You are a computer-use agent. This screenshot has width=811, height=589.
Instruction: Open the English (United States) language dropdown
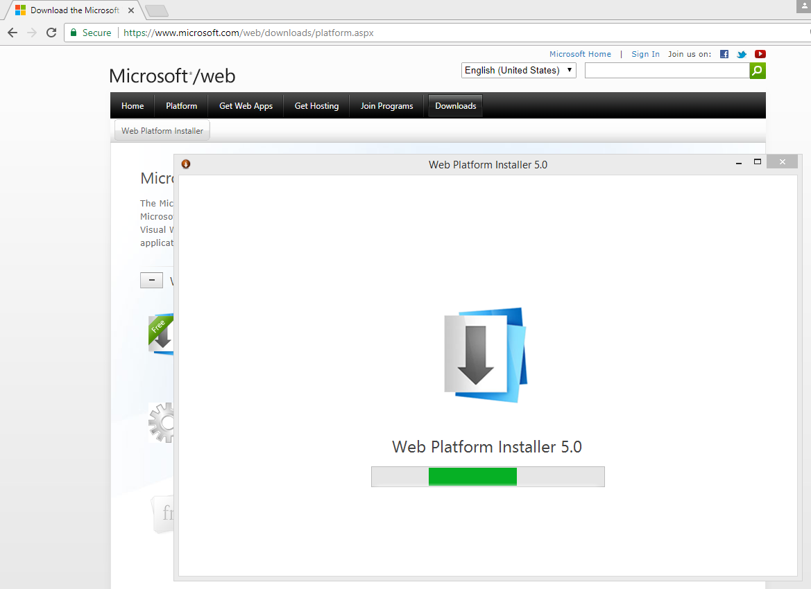coord(518,70)
